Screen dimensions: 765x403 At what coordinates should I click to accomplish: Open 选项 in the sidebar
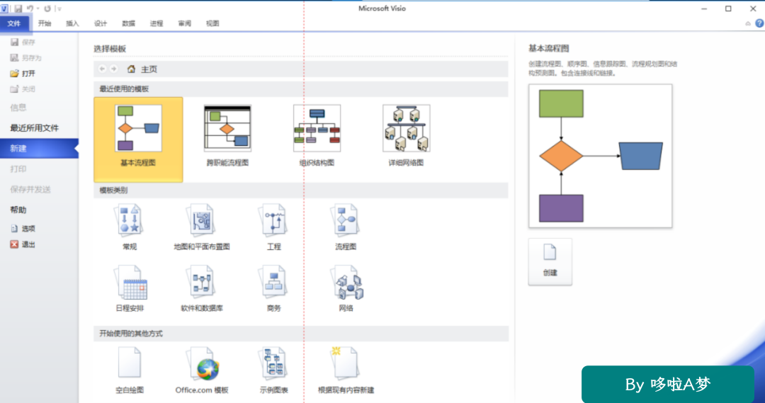(x=23, y=228)
